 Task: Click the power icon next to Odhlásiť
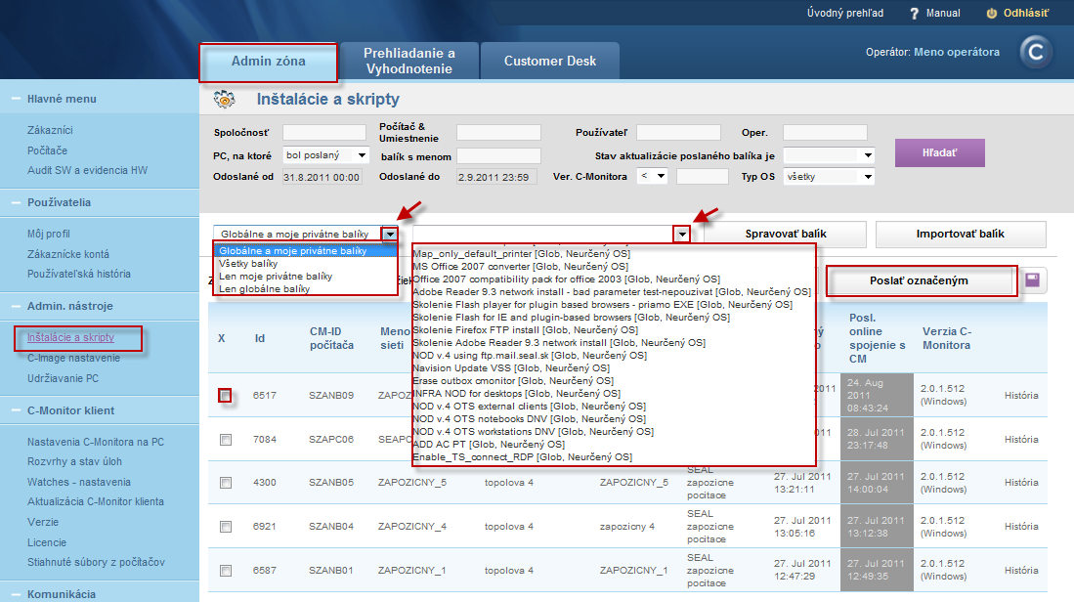pyautogui.click(x=993, y=13)
